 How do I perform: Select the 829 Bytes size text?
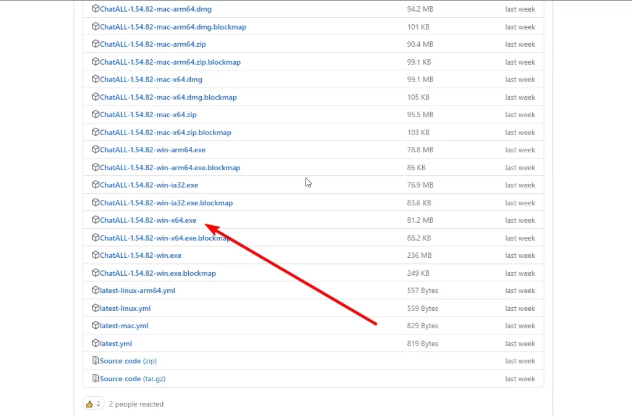coord(422,326)
